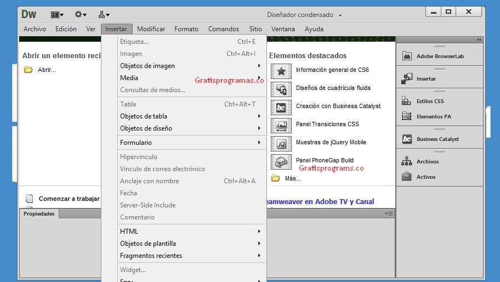This screenshot has height=282, width=500.
Task: Open the gear Extend Dreamweaver dropdown
Action: point(81,15)
